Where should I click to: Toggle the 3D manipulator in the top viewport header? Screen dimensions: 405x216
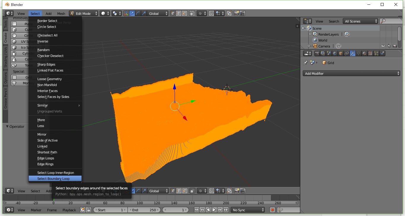(126, 13)
